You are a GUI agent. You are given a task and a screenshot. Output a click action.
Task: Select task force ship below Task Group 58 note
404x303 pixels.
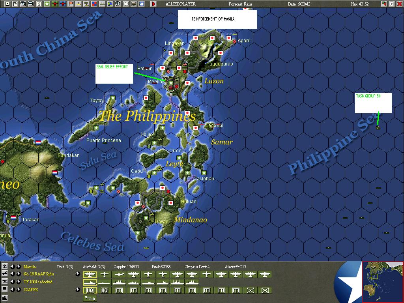[378, 127]
